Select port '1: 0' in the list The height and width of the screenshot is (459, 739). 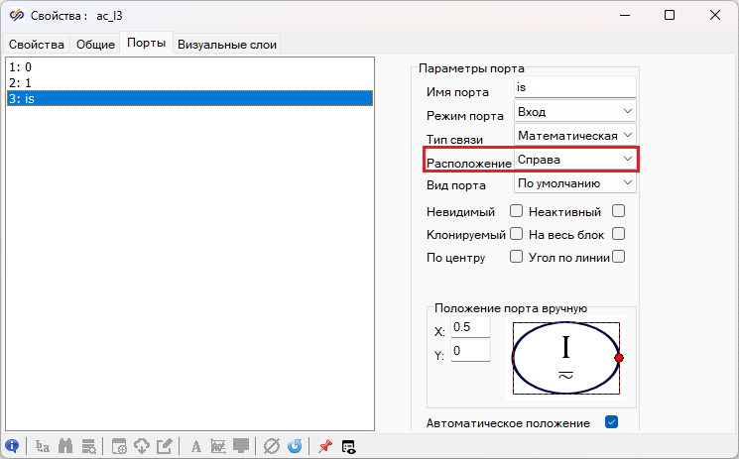188,66
